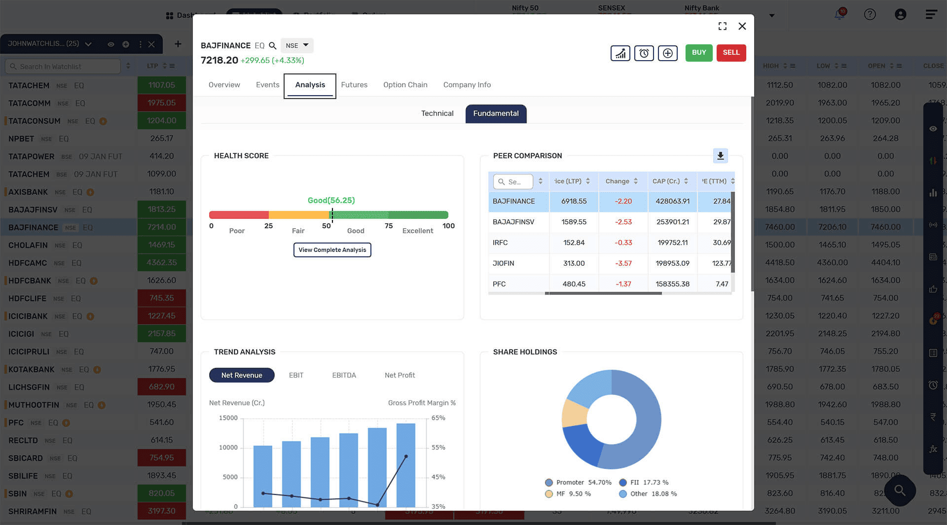This screenshot has width=947, height=525.
Task: Open the Analysis tab
Action: pyautogui.click(x=310, y=85)
